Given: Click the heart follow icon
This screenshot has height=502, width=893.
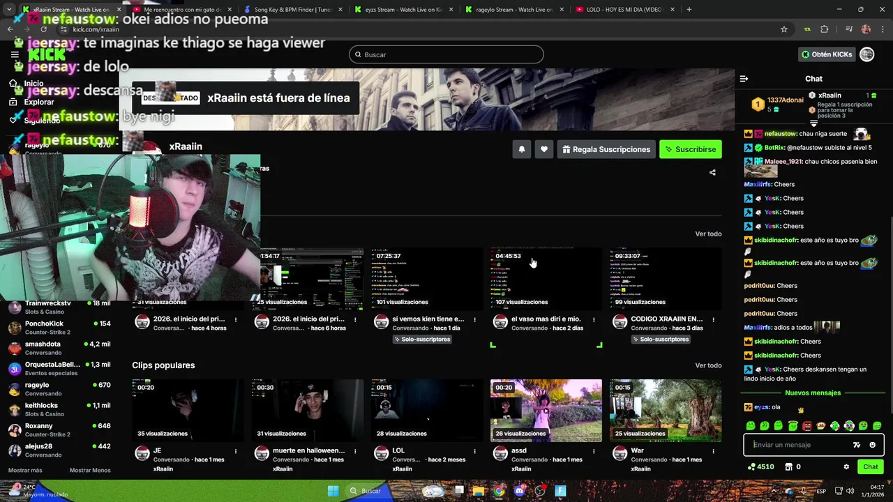Looking at the screenshot, I should (x=544, y=149).
